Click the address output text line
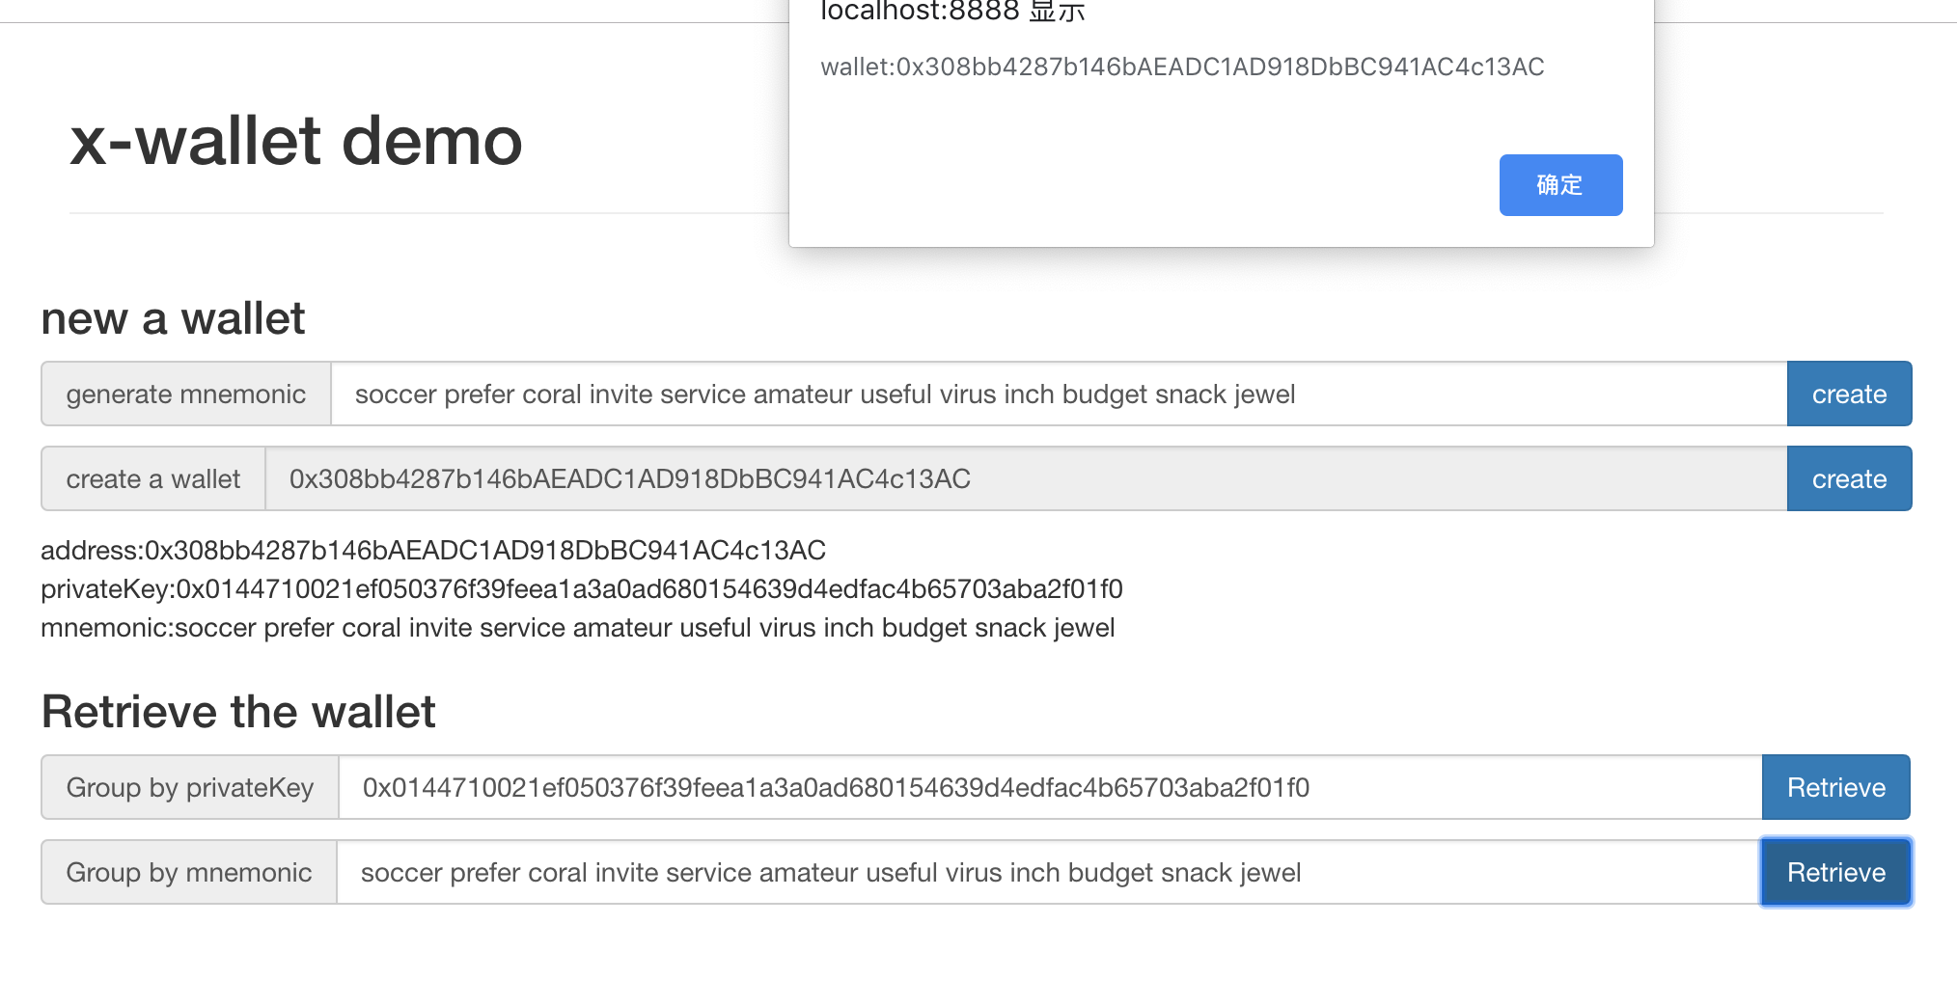Viewport: 1957px width, 1006px height. [432, 551]
